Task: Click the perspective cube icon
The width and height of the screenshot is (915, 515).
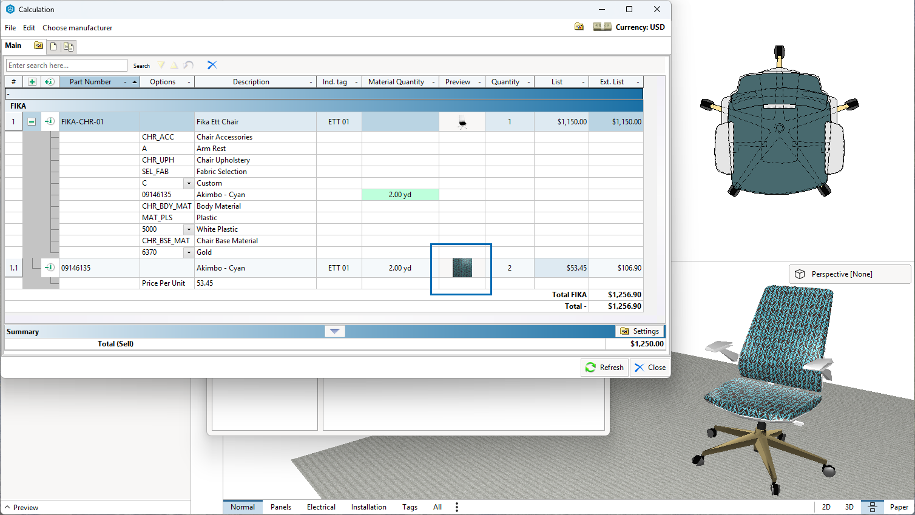Action: click(800, 274)
